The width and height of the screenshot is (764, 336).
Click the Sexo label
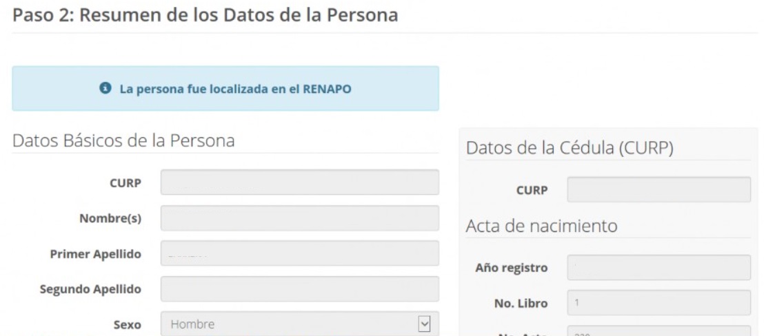click(x=127, y=324)
